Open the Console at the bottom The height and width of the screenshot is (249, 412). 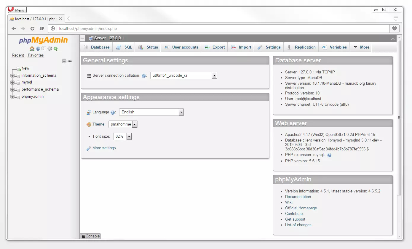point(90,236)
